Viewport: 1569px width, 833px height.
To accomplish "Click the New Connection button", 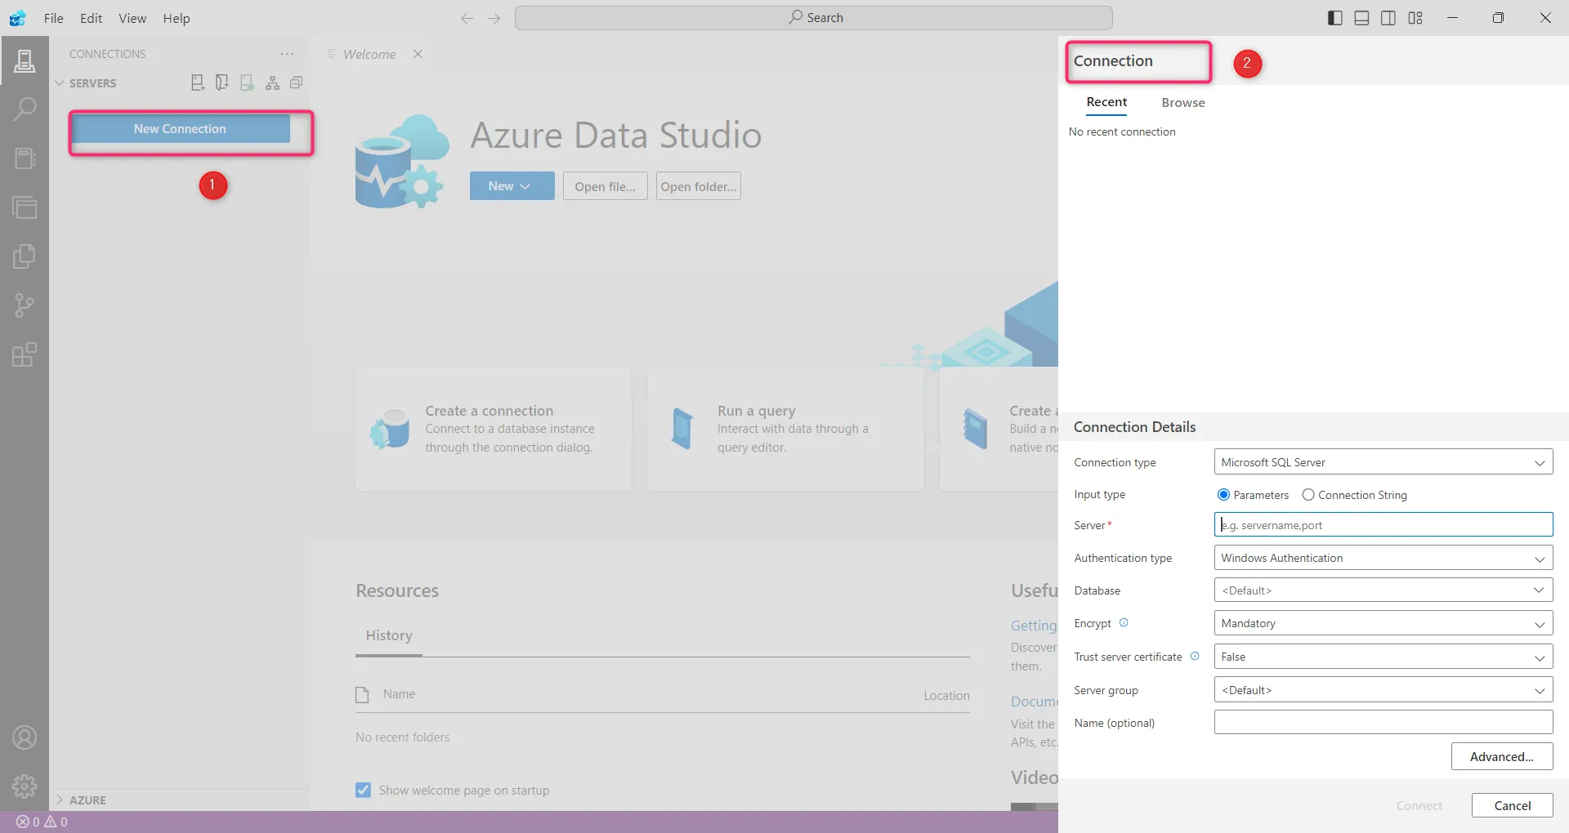I will (180, 129).
